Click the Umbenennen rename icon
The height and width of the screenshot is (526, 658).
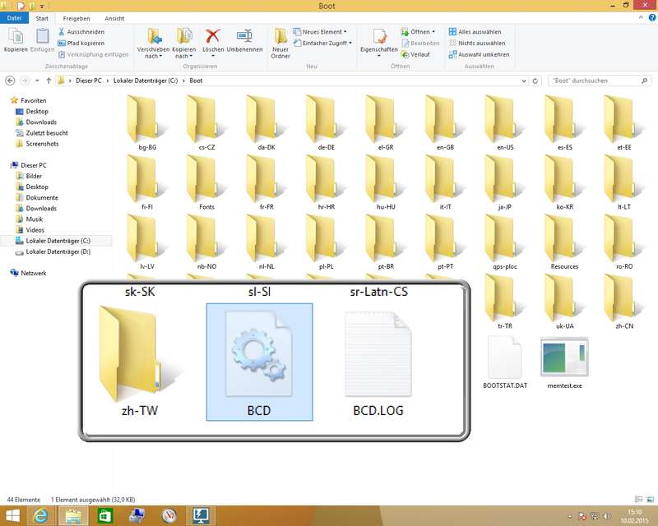(x=244, y=36)
